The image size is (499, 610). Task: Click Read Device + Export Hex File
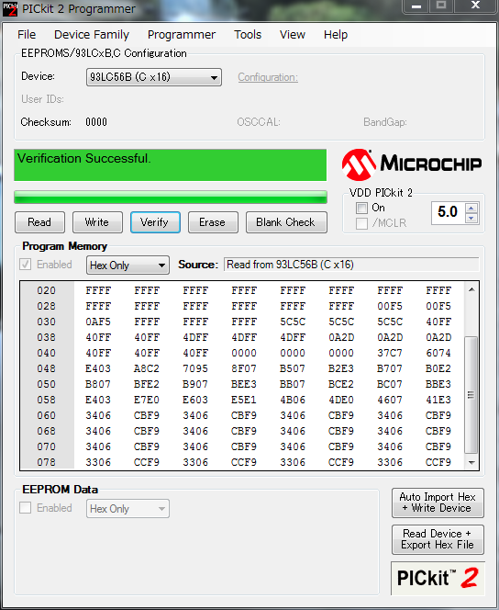(438, 539)
